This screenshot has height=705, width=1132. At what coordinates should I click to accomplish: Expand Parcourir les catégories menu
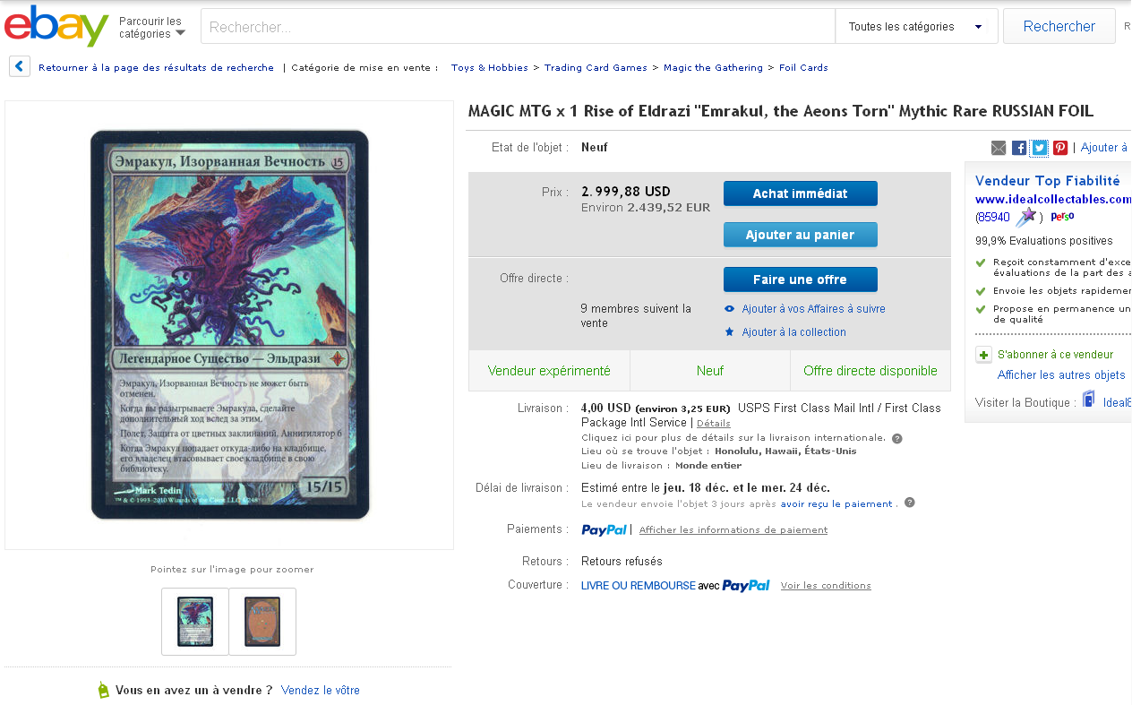[x=152, y=27]
